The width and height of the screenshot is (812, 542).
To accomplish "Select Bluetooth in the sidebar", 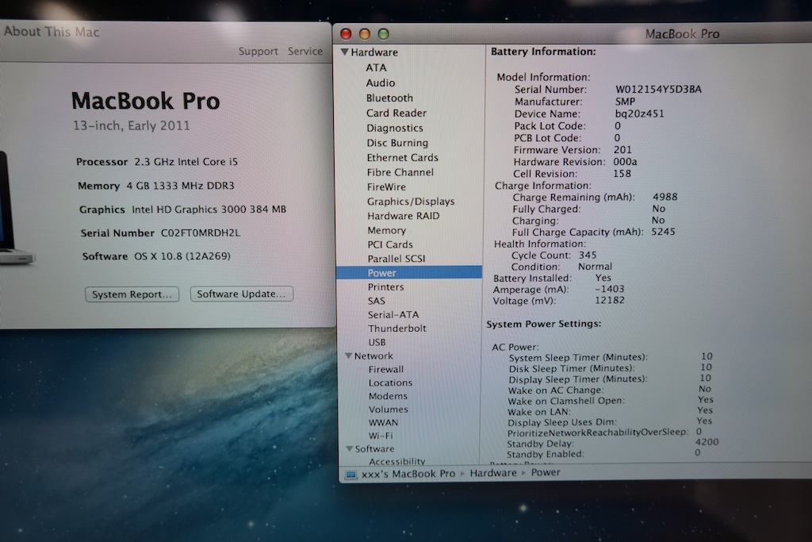I will point(389,98).
